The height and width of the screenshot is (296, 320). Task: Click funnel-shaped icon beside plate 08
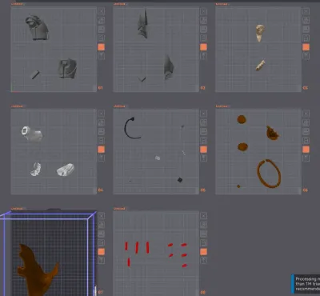click(x=203, y=260)
